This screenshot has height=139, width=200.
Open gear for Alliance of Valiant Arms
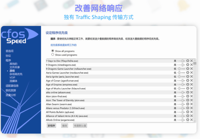click(188, 116)
